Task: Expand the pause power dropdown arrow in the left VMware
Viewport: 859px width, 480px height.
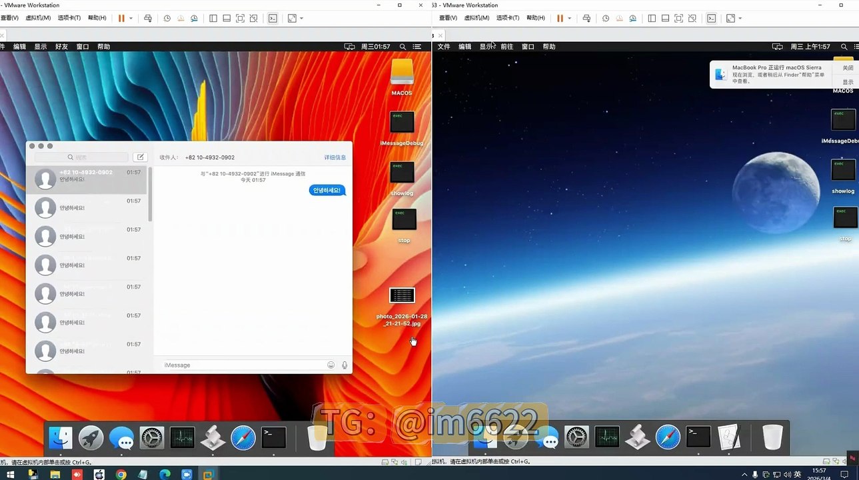Action: (131, 18)
